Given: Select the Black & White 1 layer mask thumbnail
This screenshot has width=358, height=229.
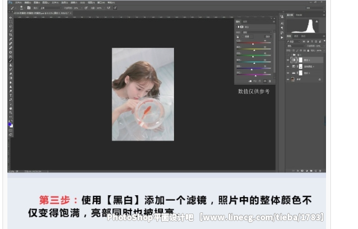Looking at the screenshot, I should (300, 60).
